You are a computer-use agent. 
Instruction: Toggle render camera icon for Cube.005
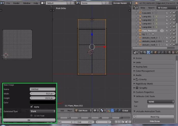tap(174, 13)
